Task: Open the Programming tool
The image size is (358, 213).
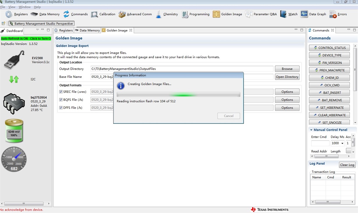Action: click(196, 14)
